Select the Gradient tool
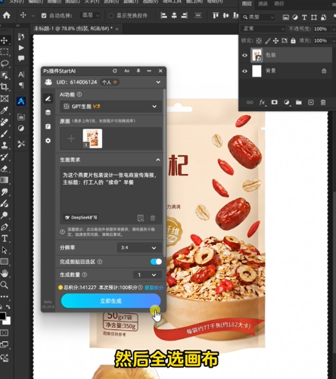Image resolution: width=336 pixels, height=379 pixels. click(4, 180)
